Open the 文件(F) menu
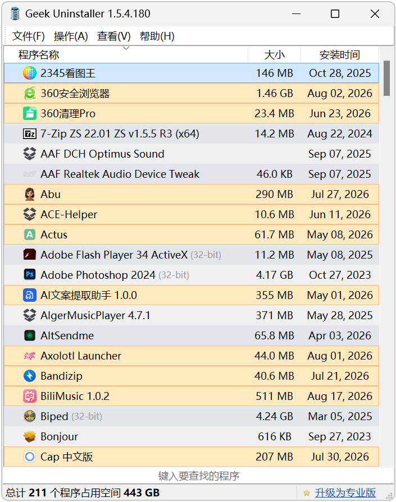The image size is (396, 502). (x=28, y=36)
